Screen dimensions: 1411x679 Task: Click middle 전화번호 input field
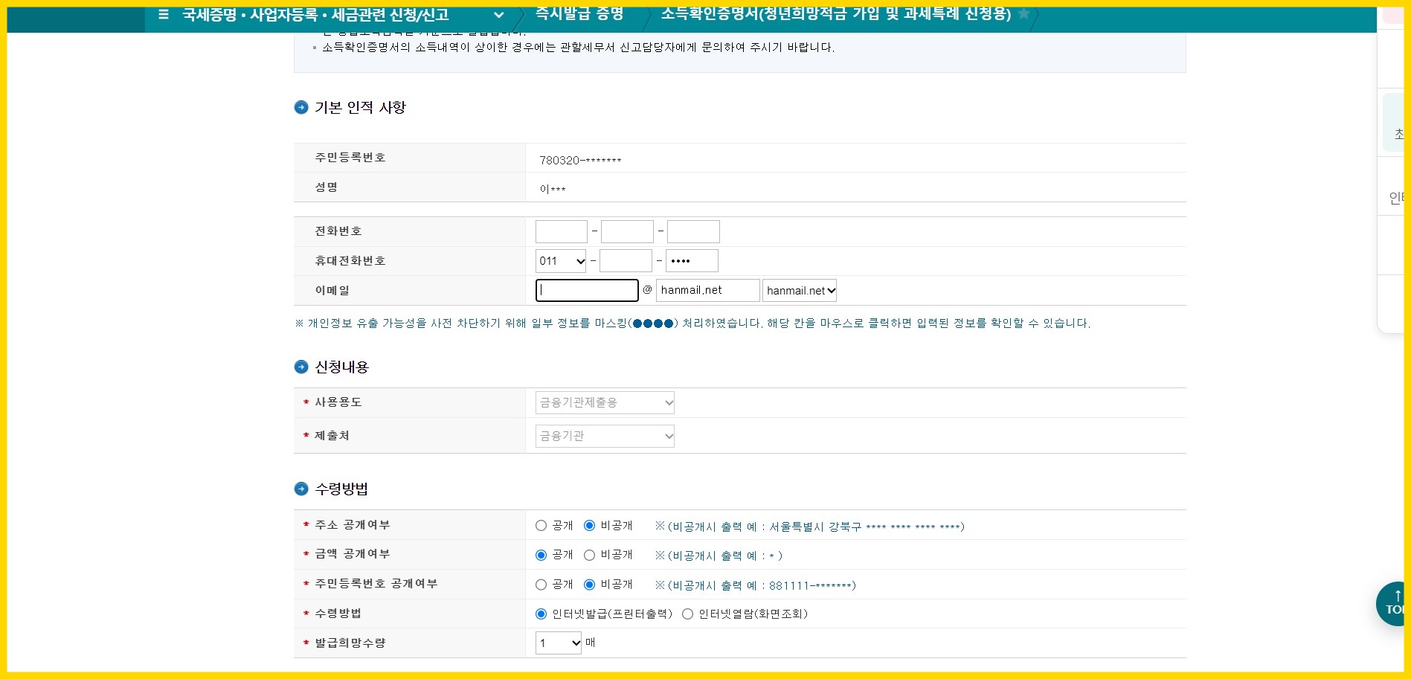[x=627, y=231]
